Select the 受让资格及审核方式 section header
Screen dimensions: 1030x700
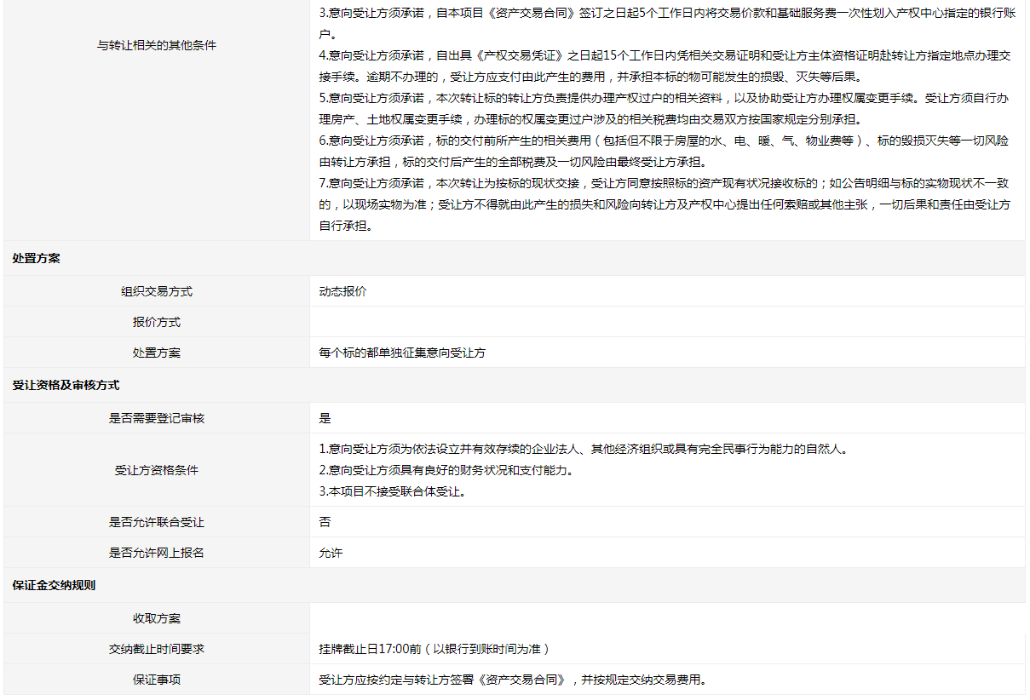tap(66, 386)
